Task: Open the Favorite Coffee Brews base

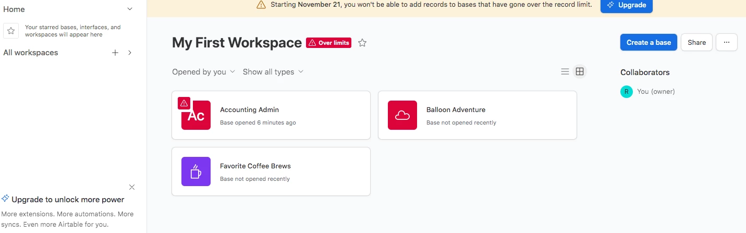Action: click(271, 171)
